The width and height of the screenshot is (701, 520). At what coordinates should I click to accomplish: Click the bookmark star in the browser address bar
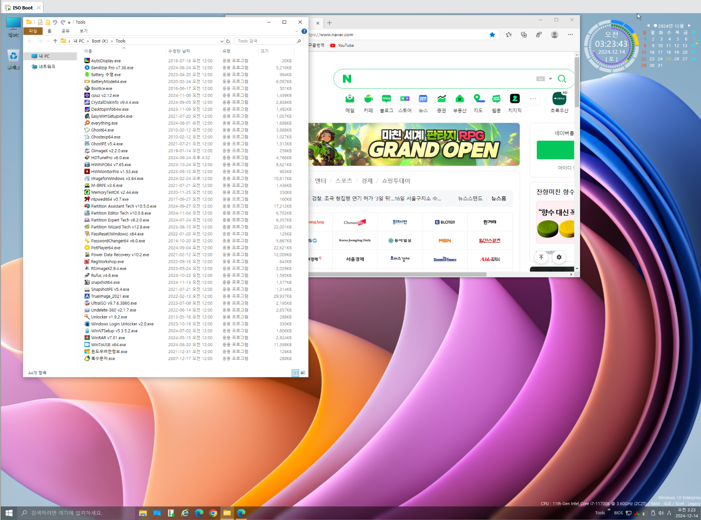point(492,34)
